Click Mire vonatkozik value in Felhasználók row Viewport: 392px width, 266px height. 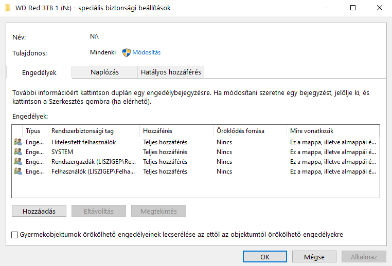click(333, 171)
